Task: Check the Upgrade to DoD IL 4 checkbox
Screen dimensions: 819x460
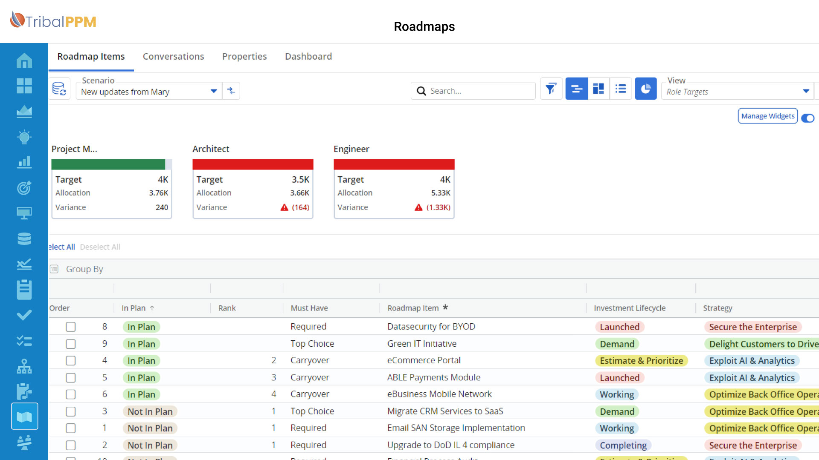Action: [71, 445]
